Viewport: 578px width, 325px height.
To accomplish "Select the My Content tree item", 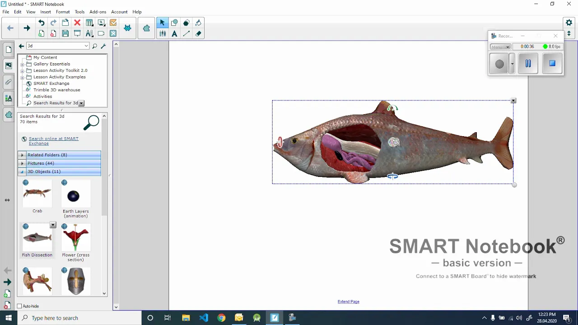I will [45, 57].
